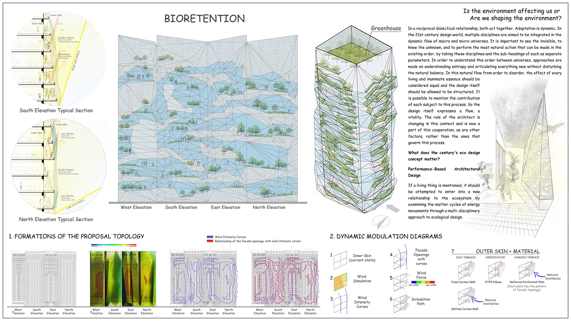The height and width of the screenshot is (321, 571).
Task: Click 'Performance-Based Architectural Design' heading
Action: pos(444,172)
